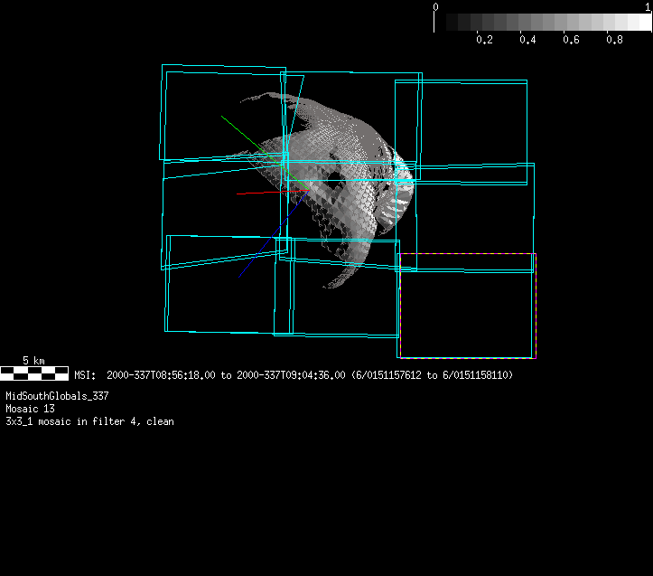Click the "5 km" scale label
Screen dimensions: 653x576
(33, 360)
